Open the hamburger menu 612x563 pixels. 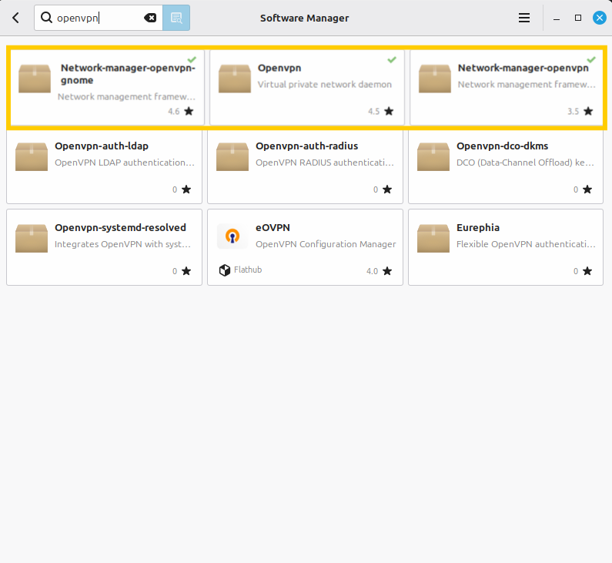[x=524, y=18]
